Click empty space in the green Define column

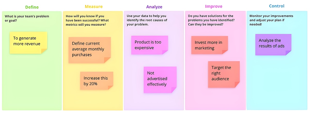tap(32, 82)
